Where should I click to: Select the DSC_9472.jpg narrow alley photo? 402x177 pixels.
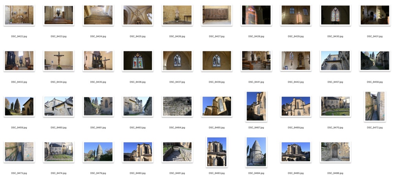pos(375,106)
